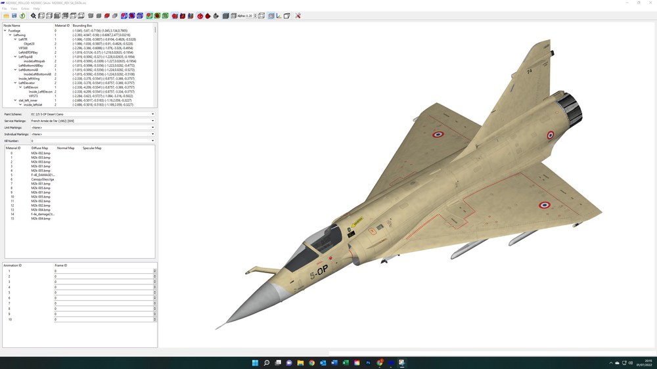
Task: Open the File menu
Action: (4, 9)
